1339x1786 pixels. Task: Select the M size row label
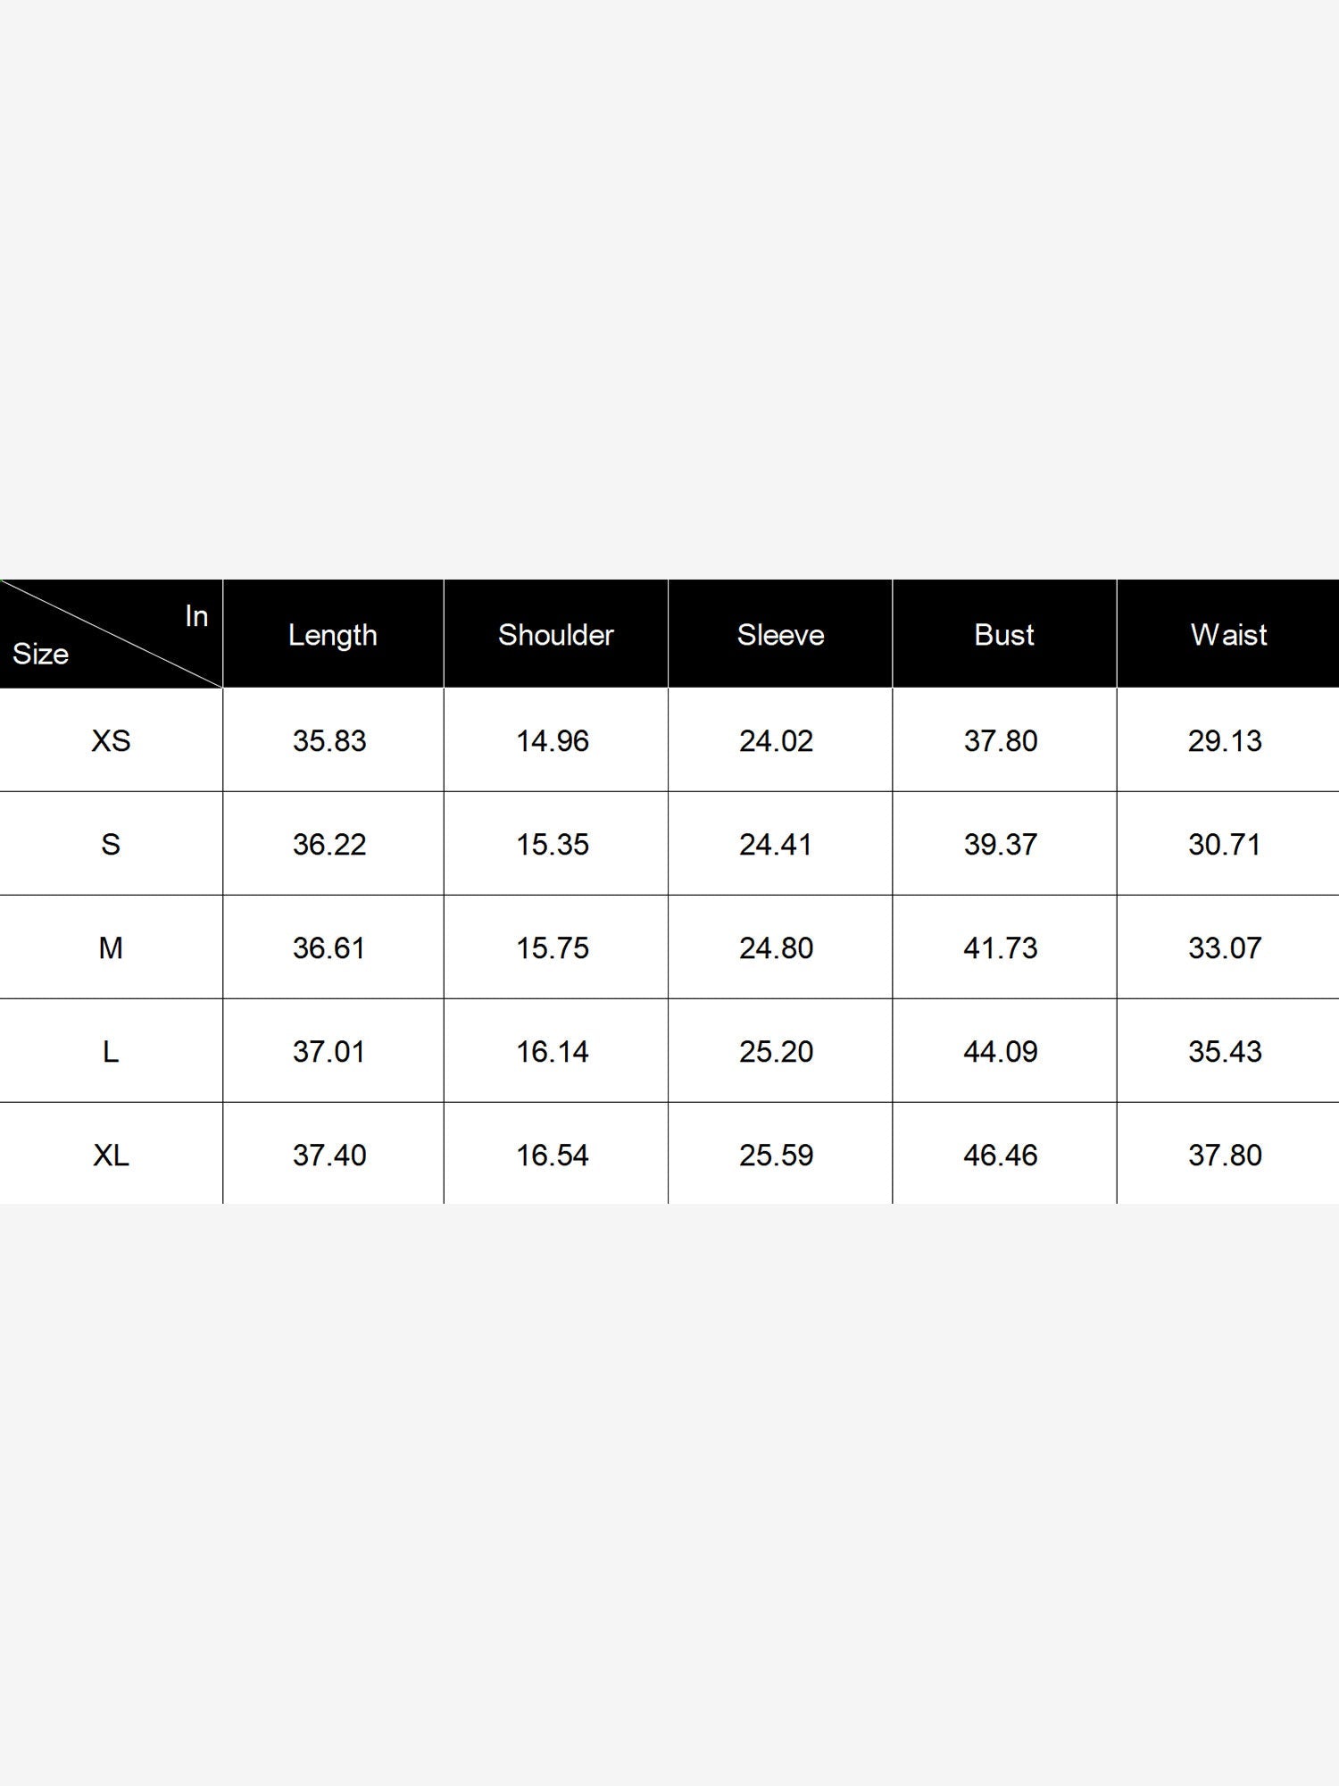click(111, 947)
